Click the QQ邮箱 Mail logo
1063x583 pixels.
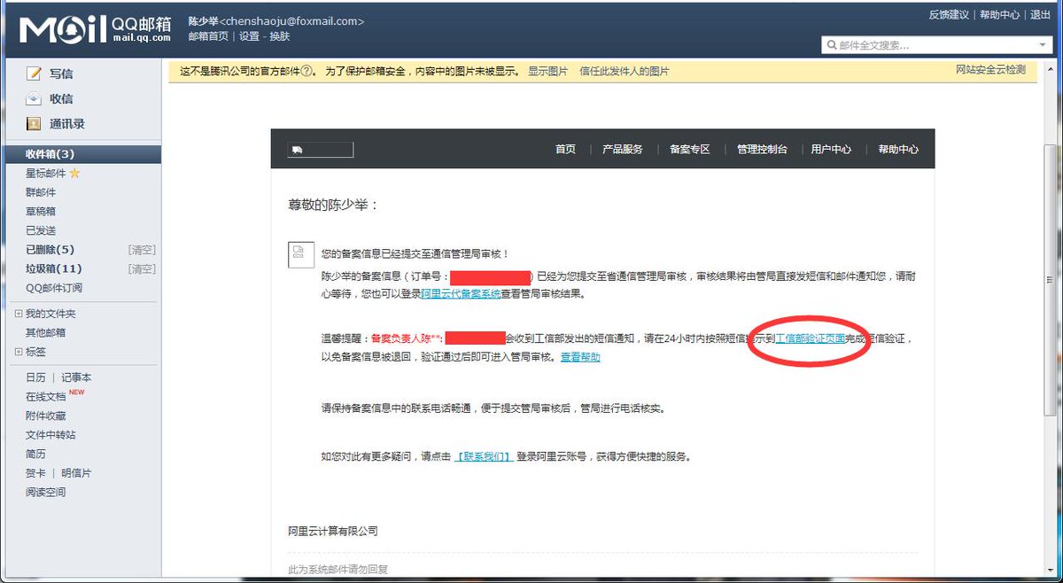pos(96,30)
